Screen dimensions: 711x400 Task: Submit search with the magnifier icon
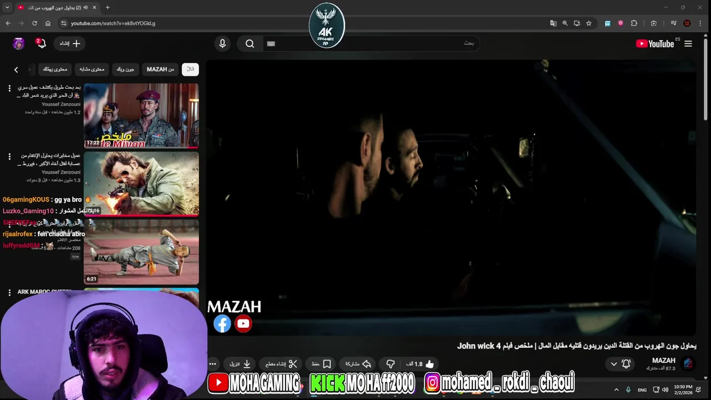coord(250,44)
